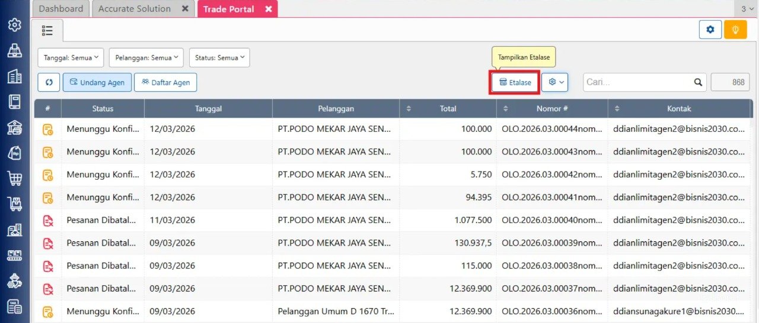Viewport: 759px width, 323px height.
Task: Click the # column header
Action: (48, 109)
